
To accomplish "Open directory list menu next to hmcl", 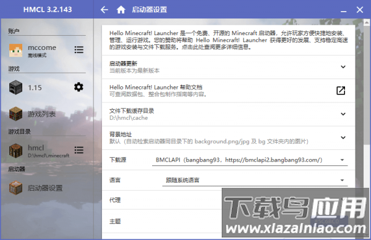I will click(79, 150).
